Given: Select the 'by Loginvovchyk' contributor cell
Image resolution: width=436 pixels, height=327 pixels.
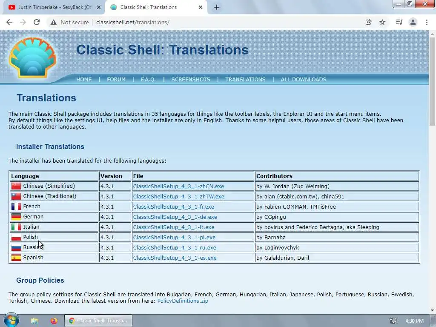Looking at the screenshot, I should coord(337,247).
